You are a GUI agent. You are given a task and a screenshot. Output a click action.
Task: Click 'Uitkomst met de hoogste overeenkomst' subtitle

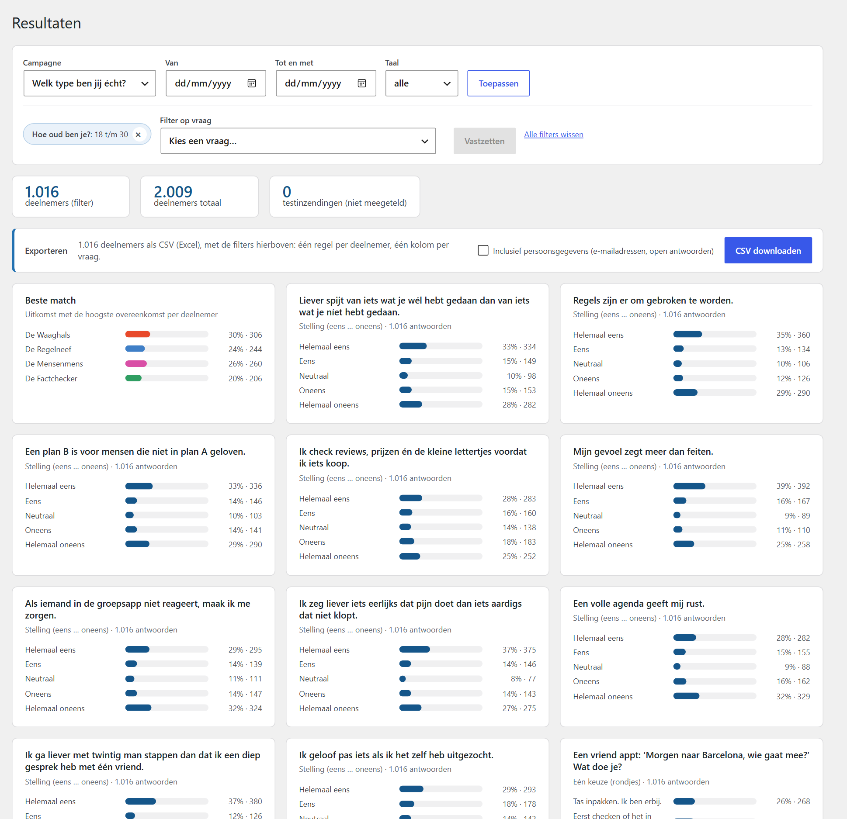(x=121, y=314)
